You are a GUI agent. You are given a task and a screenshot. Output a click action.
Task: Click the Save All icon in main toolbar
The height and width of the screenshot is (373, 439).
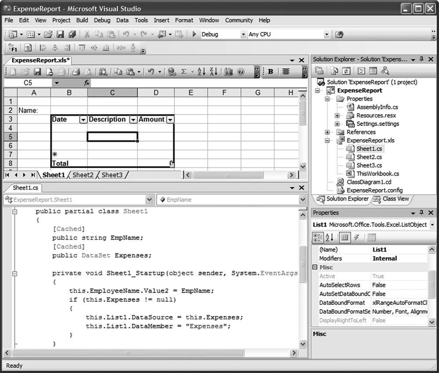(x=72, y=34)
